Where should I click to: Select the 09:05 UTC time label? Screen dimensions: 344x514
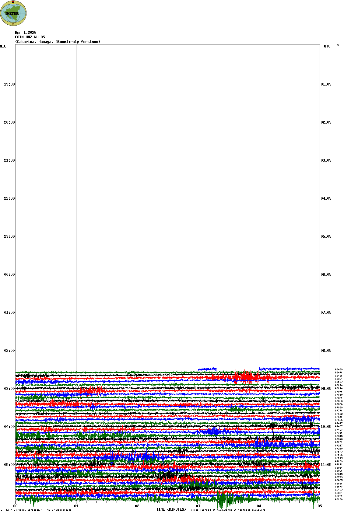coord(326,389)
